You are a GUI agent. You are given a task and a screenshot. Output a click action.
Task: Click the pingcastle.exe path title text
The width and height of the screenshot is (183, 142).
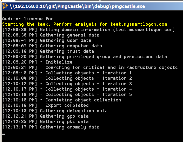point(78,6)
